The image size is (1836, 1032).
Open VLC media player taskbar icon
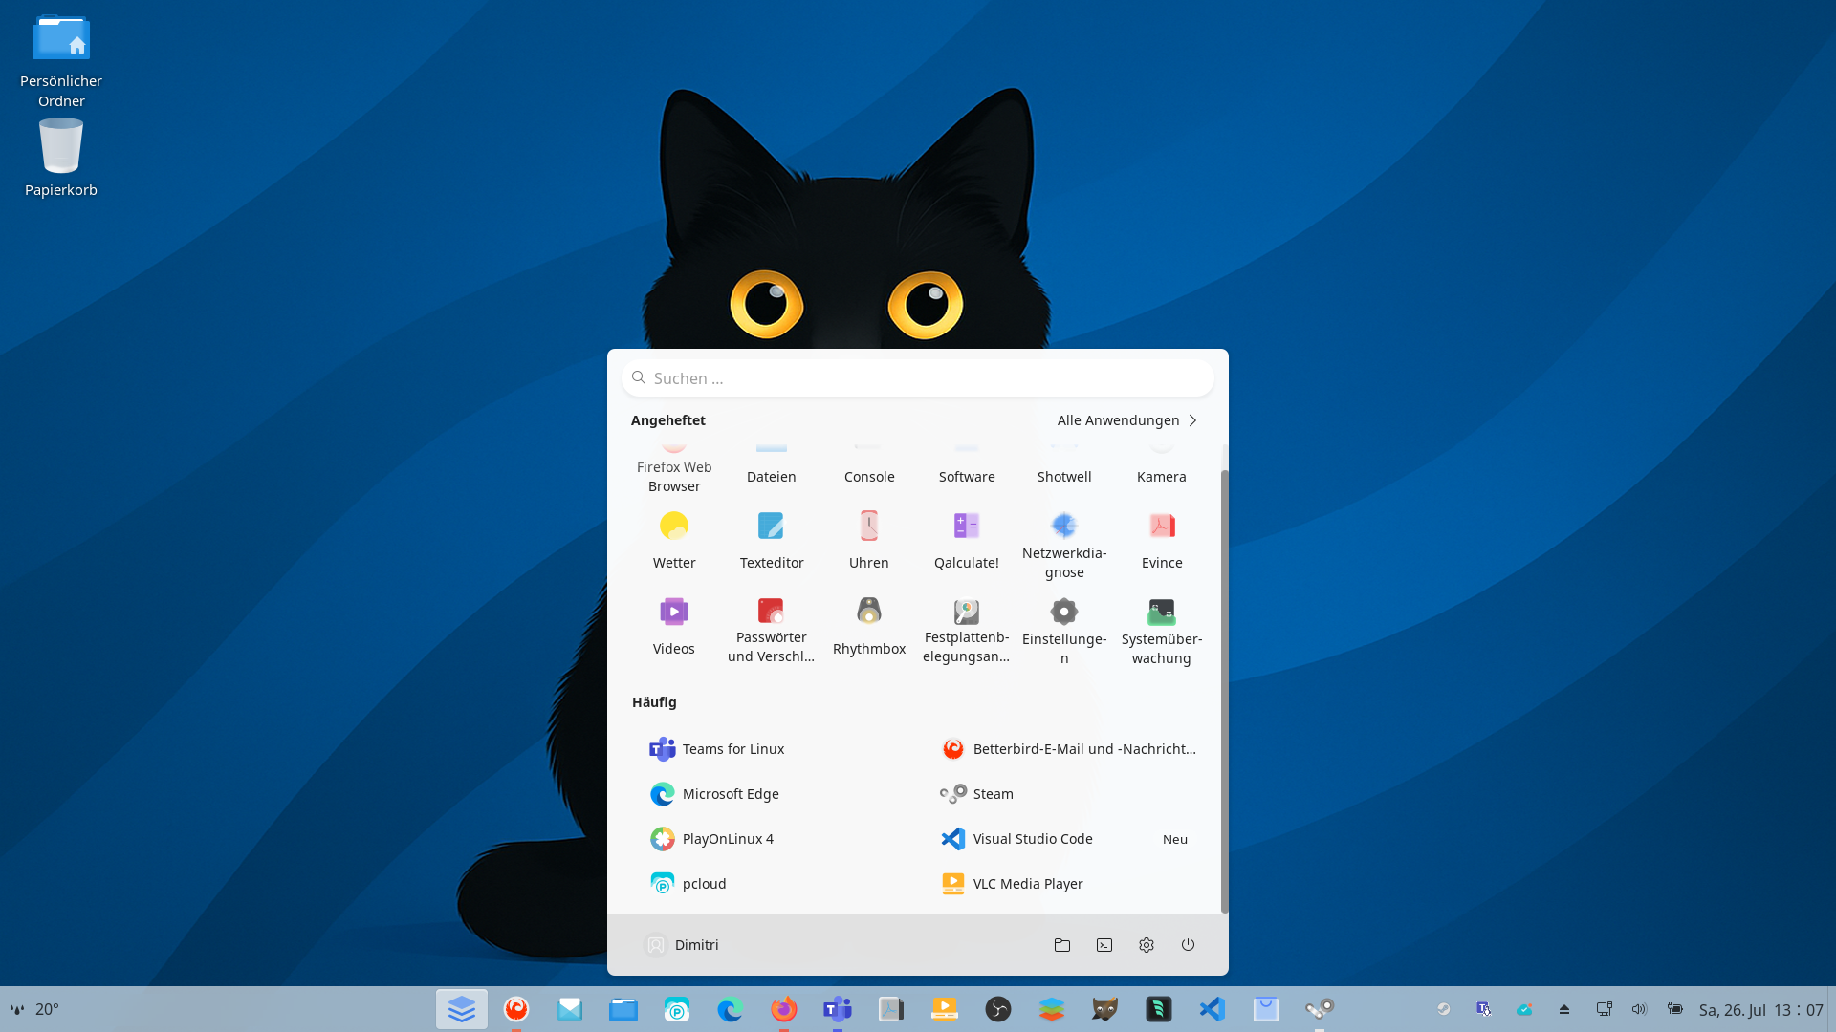click(x=945, y=1009)
